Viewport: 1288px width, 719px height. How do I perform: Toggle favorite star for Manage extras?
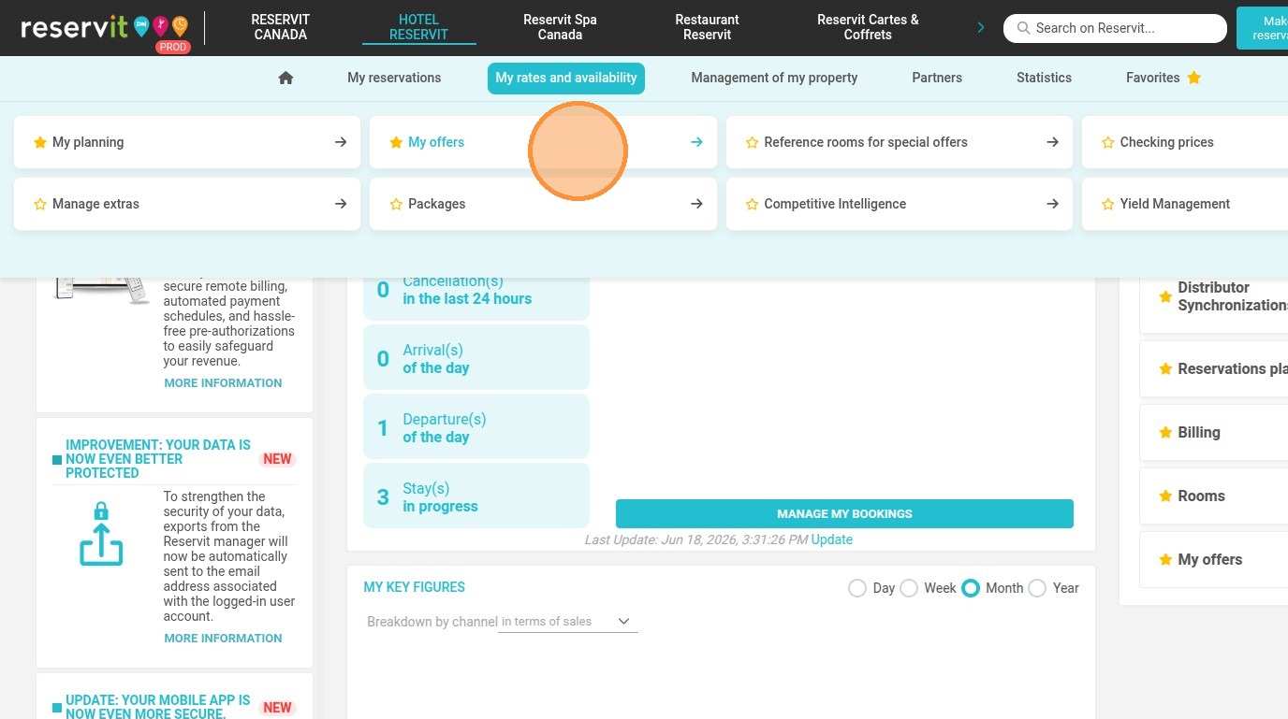[x=40, y=204]
